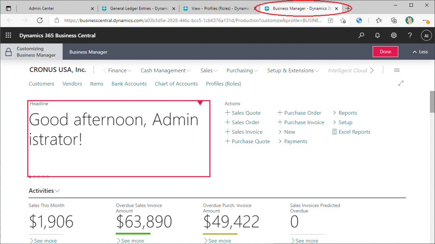Collapse the banner with Less
The image size is (435, 244).
coord(420,52)
